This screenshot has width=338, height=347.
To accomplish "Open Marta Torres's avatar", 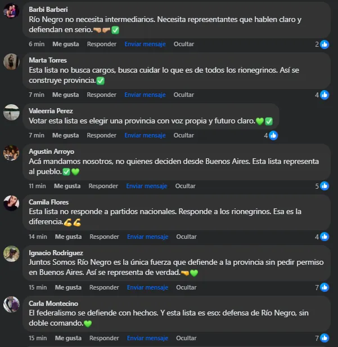I will pos(11,61).
